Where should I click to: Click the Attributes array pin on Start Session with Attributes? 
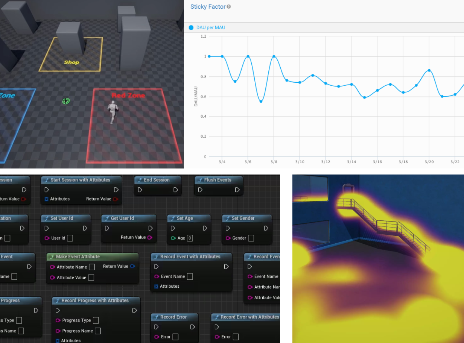click(x=47, y=199)
